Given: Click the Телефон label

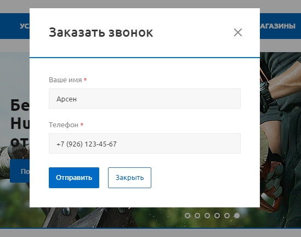Looking at the screenshot, I should pyautogui.click(x=64, y=125).
